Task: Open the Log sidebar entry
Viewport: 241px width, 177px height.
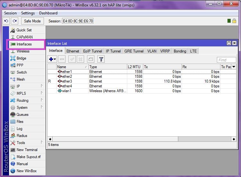Action: (x=27, y=129)
